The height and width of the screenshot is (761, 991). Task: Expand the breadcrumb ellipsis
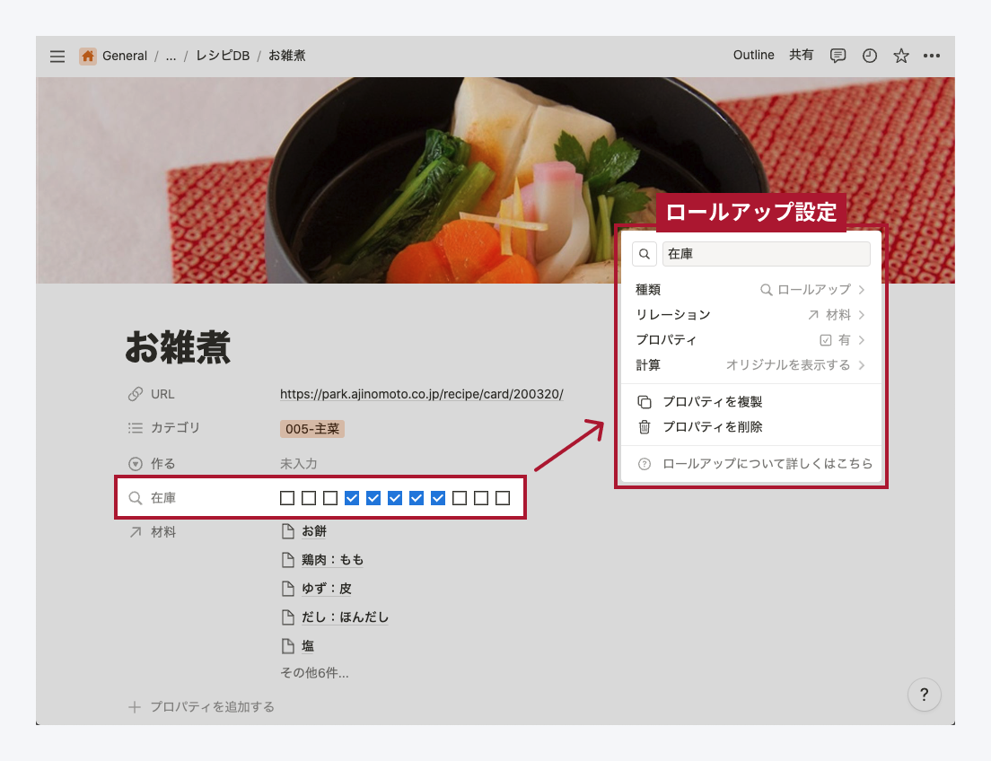click(x=171, y=56)
